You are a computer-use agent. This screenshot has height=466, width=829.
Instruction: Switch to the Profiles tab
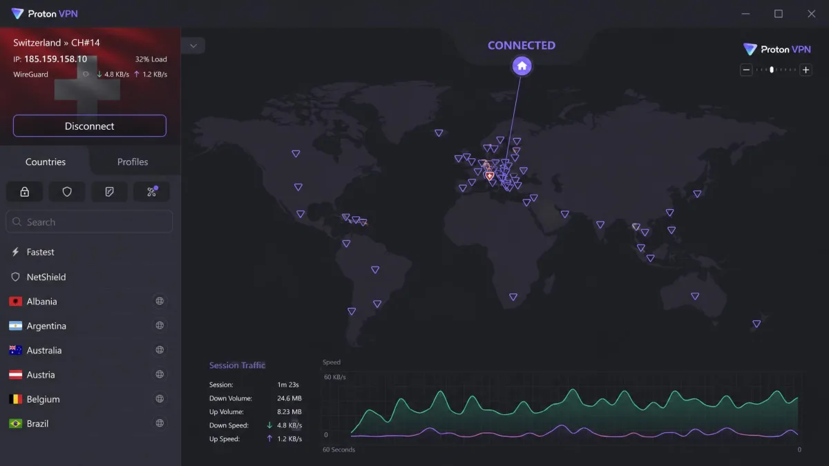tap(133, 162)
